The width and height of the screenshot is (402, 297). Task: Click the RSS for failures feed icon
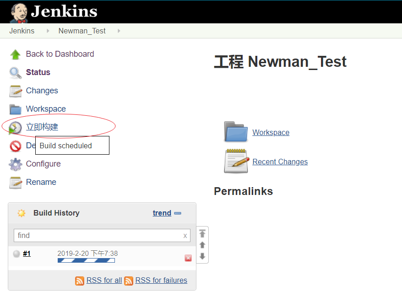pos(129,281)
